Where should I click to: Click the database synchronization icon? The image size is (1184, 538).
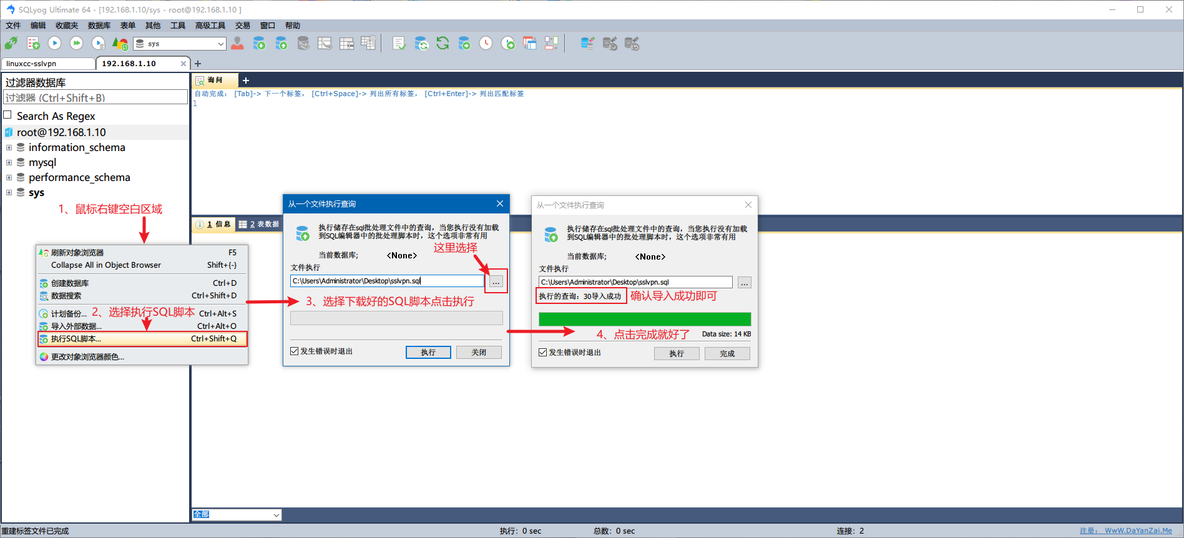pos(421,43)
